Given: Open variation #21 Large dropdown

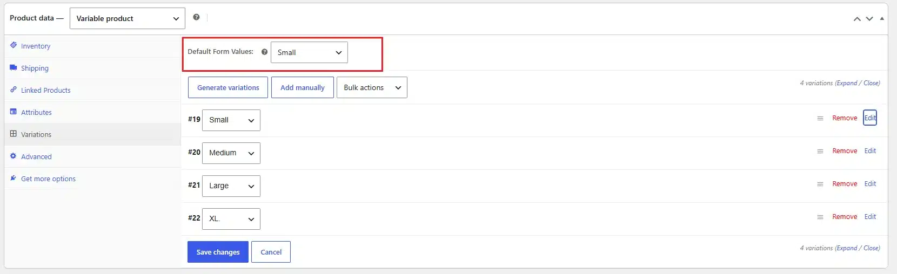Looking at the screenshot, I should [231, 186].
